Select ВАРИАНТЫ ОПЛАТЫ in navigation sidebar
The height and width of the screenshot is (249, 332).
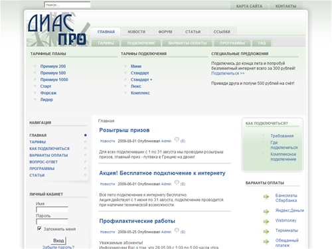click(48, 155)
